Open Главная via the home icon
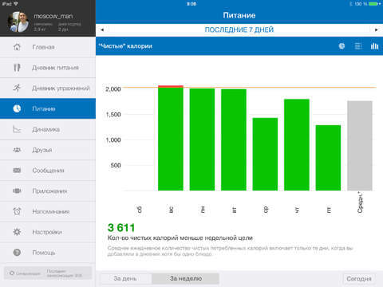This screenshot has height=287, width=383. coord(17,47)
